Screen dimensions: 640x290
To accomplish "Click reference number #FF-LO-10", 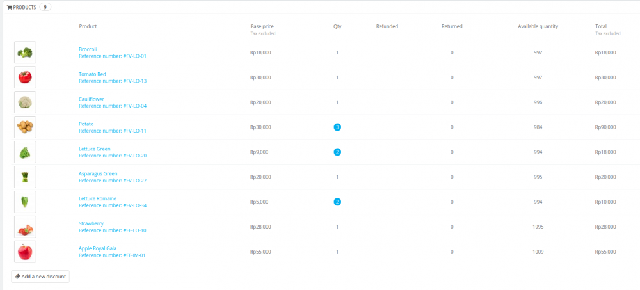I will click(x=113, y=230).
